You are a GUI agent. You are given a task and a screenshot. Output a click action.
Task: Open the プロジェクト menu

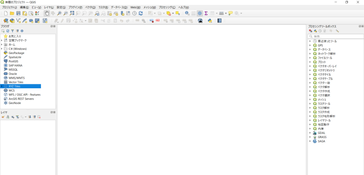9,7
